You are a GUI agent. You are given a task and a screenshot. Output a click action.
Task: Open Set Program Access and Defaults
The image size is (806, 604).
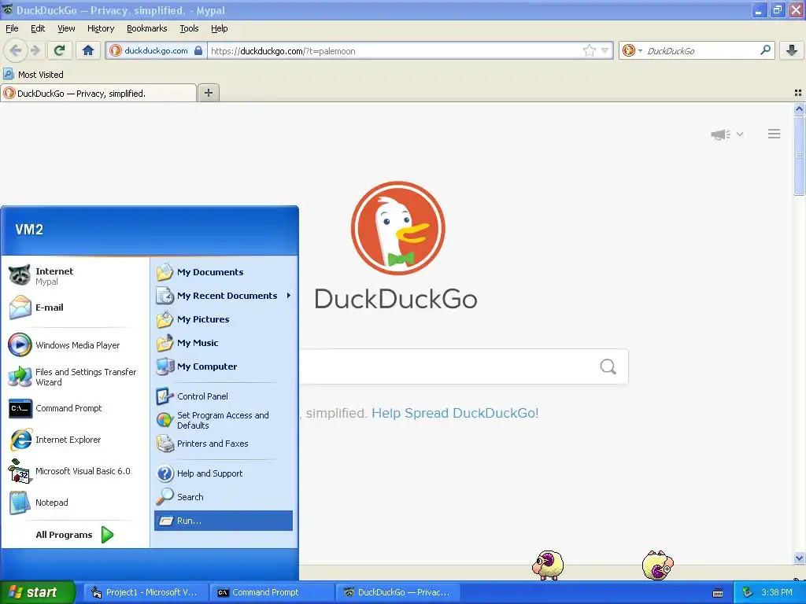(x=224, y=420)
